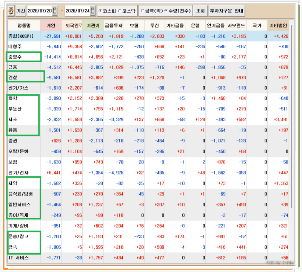Click the 기간 period button

coord(21,11)
